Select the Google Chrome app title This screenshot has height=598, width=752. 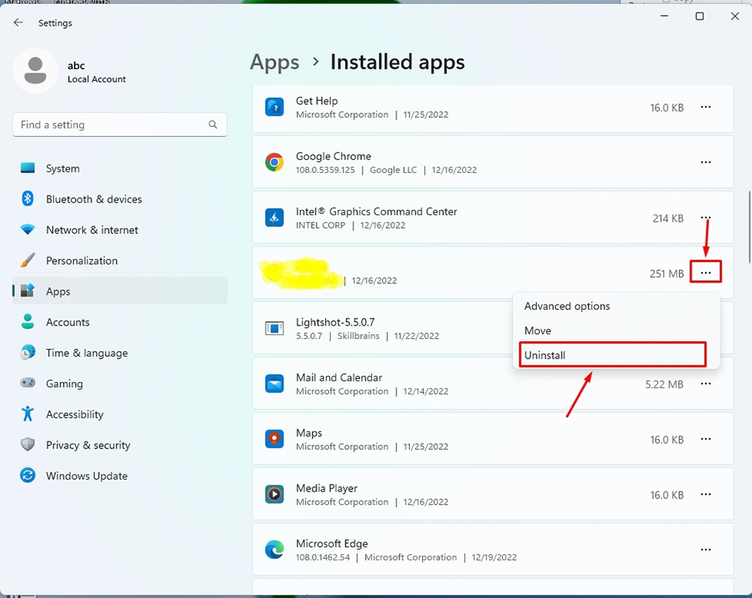click(x=334, y=157)
